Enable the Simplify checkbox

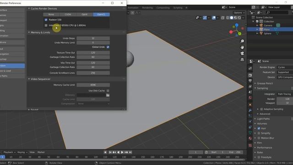(259, 133)
